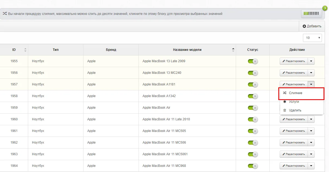The image size is (329, 172).
Task: Toggle status for MacBook Air 11 MC968
Action: [253, 166]
